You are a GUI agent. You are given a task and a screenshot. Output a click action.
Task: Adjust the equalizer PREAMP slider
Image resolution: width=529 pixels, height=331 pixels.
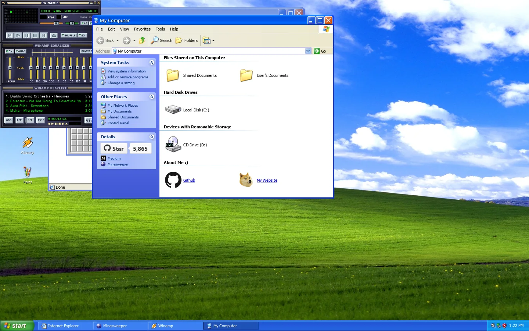[10, 68]
